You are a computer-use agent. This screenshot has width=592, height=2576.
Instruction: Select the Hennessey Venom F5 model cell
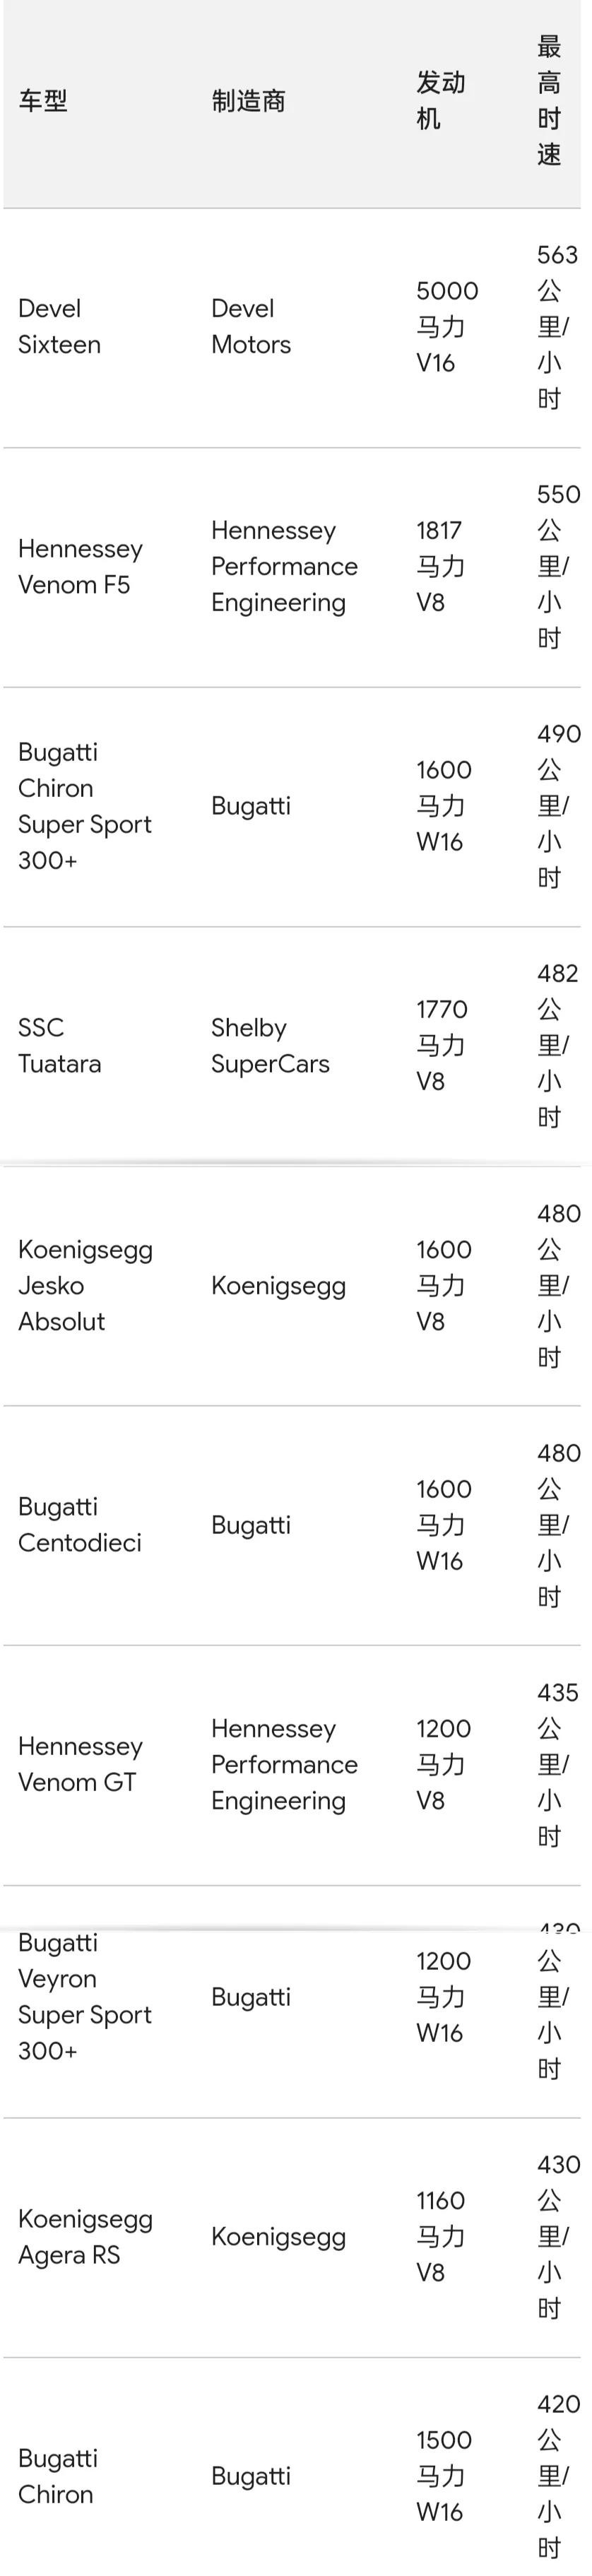pyautogui.click(x=80, y=567)
